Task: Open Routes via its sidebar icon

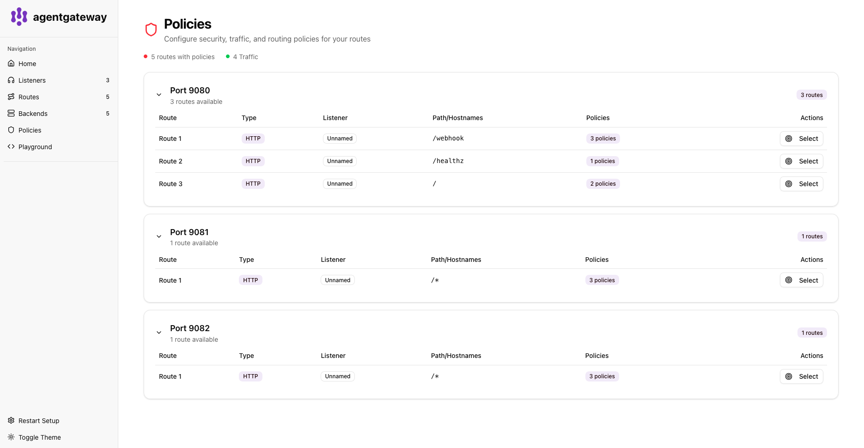Action: tap(11, 97)
